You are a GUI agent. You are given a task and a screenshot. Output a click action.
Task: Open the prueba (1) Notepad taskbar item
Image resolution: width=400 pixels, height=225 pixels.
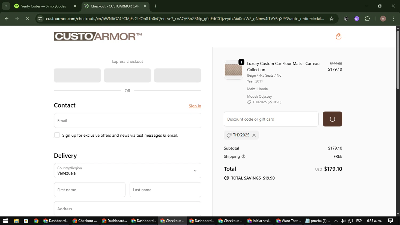[318, 221]
